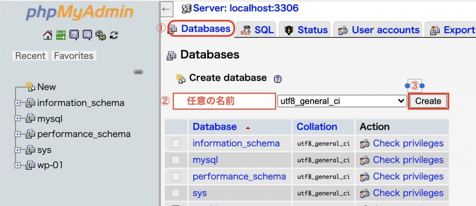The width and height of the screenshot is (476, 206).
Task: Tick checkbox for performance_schema row
Action: point(176,177)
